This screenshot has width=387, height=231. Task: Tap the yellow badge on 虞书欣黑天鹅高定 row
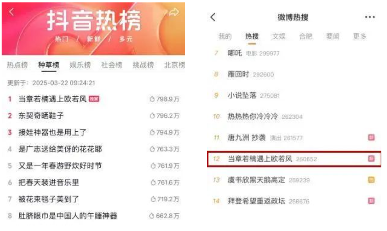pyautogui.click(x=371, y=179)
